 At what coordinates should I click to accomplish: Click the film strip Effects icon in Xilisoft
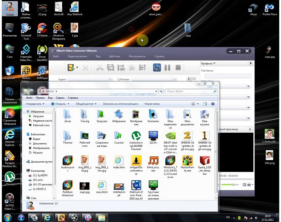coord(110,68)
